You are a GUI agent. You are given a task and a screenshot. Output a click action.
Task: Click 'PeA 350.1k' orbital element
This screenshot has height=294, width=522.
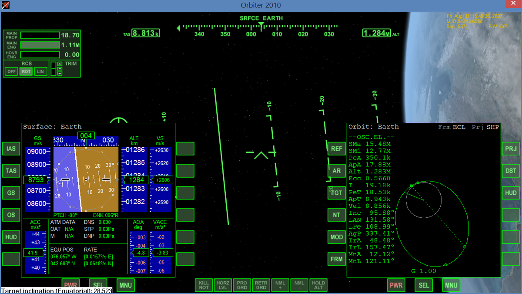click(369, 158)
